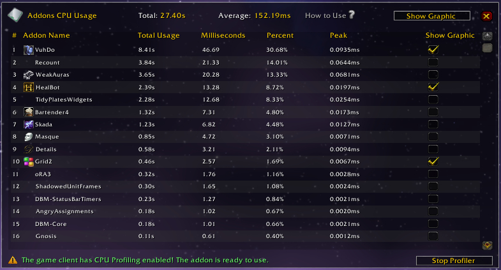Sort list by Percent column
Image resolution: width=501 pixels, height=270 pixels.
coord(280,36)
